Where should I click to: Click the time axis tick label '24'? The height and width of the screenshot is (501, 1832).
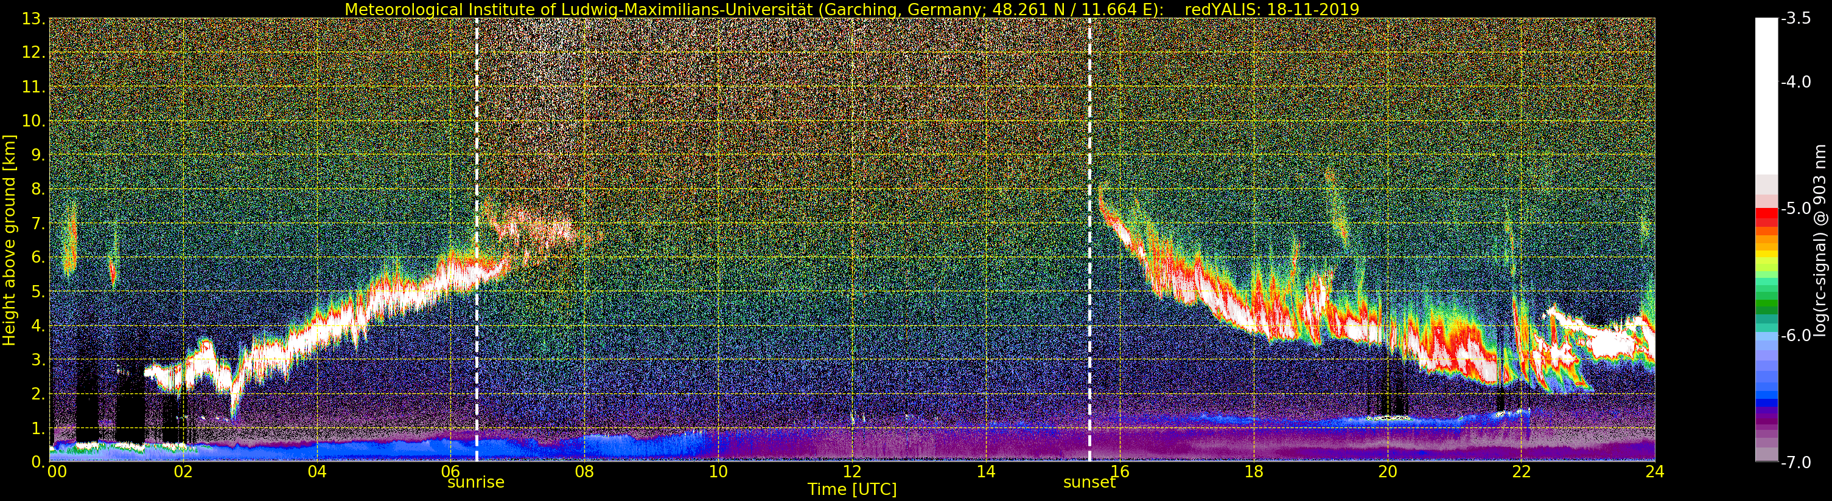click(x=1655, y=472)
